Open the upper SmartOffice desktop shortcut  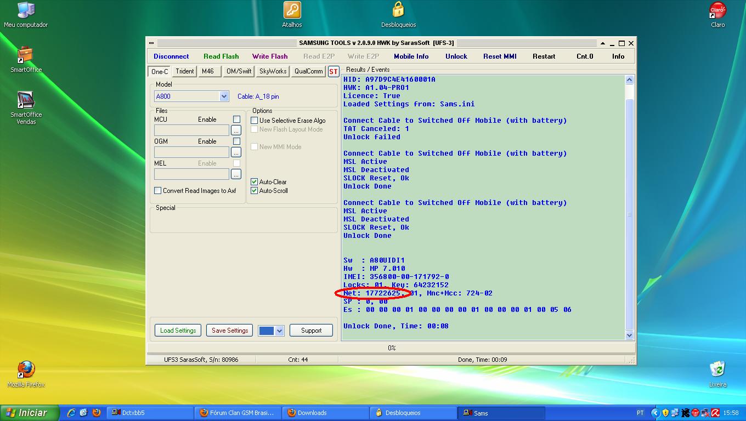click(26, 59)
